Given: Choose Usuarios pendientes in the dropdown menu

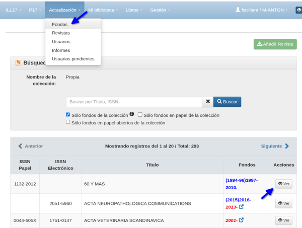Looking at the screenshot, I should pyautogui.click(x=73, y=59).
